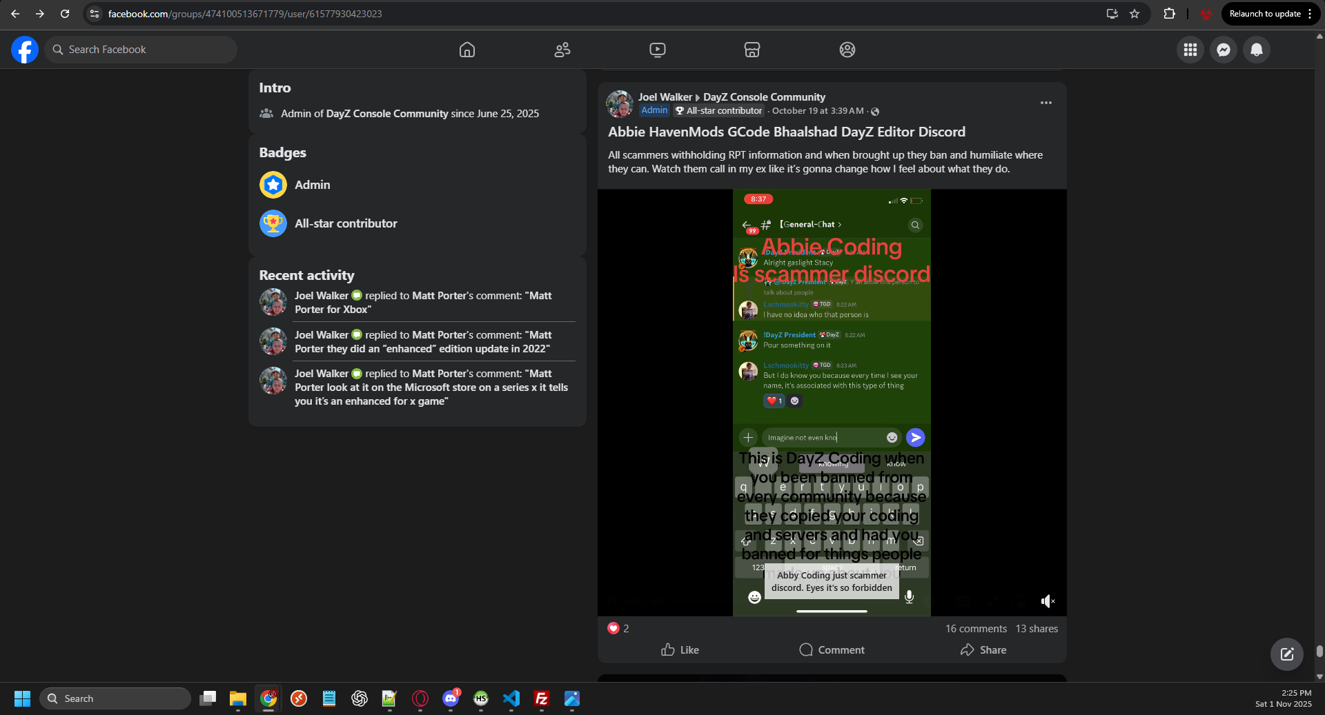Go forward in browser history

tap(40, 14)
